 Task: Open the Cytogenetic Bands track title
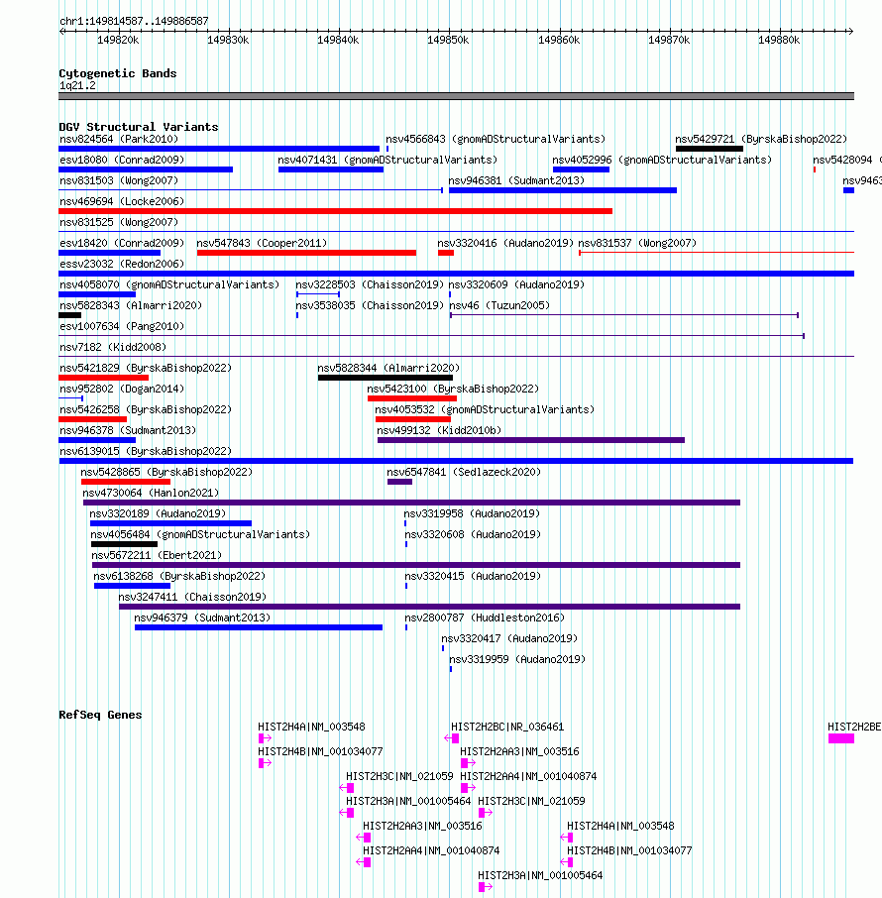[x=117, y=73]
